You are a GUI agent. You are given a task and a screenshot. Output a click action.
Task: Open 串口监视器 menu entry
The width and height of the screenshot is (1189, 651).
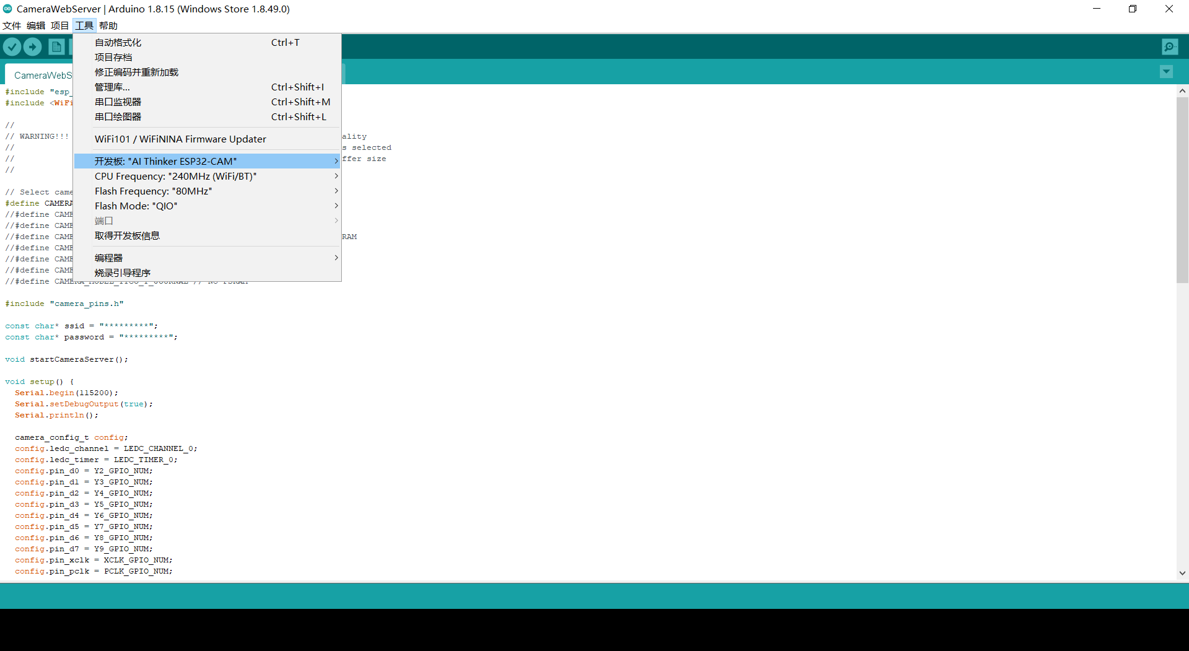tap(207, 102)
